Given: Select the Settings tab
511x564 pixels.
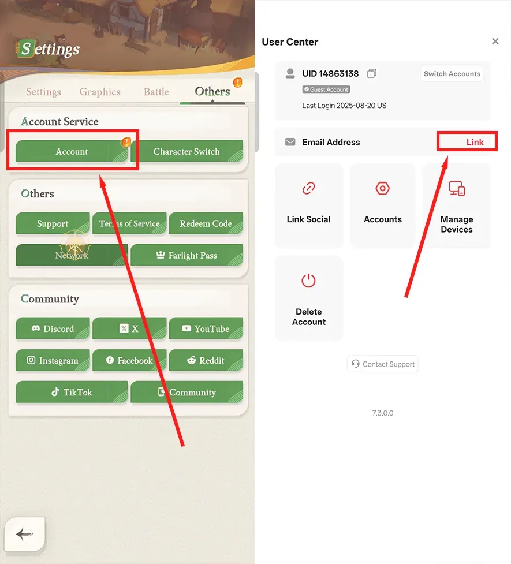Looking at the screenshot, I should click(43, 92).
